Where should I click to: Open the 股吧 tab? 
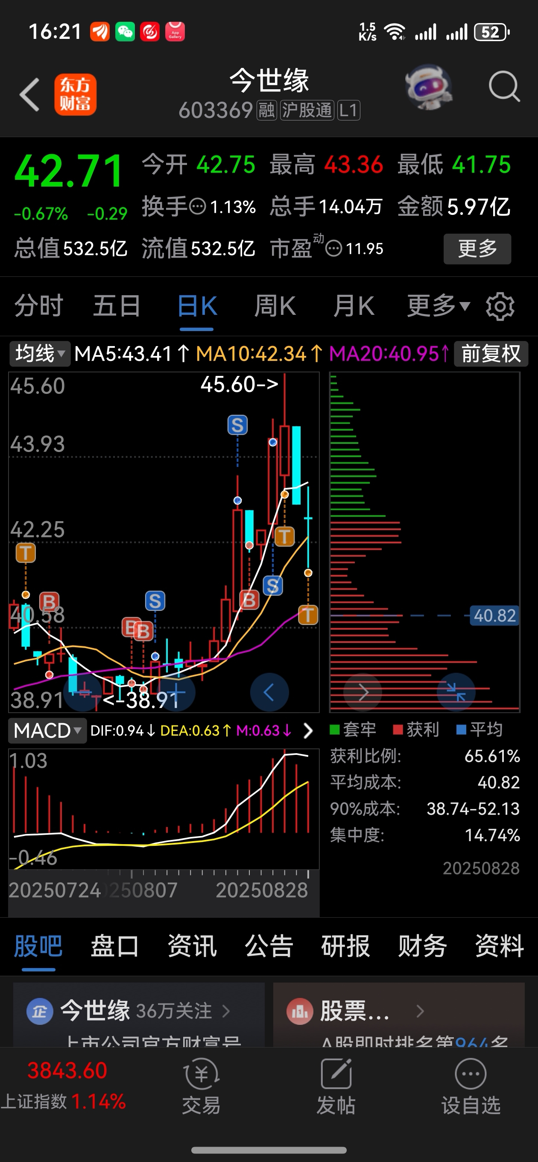[38, 946]
